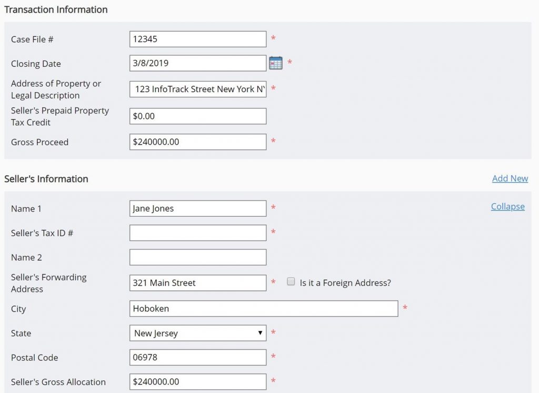Select the Seller's Forwarding Address field
The height and width of the screenshot is (393, 539).
pyautogui.click(x=197, y=283)
